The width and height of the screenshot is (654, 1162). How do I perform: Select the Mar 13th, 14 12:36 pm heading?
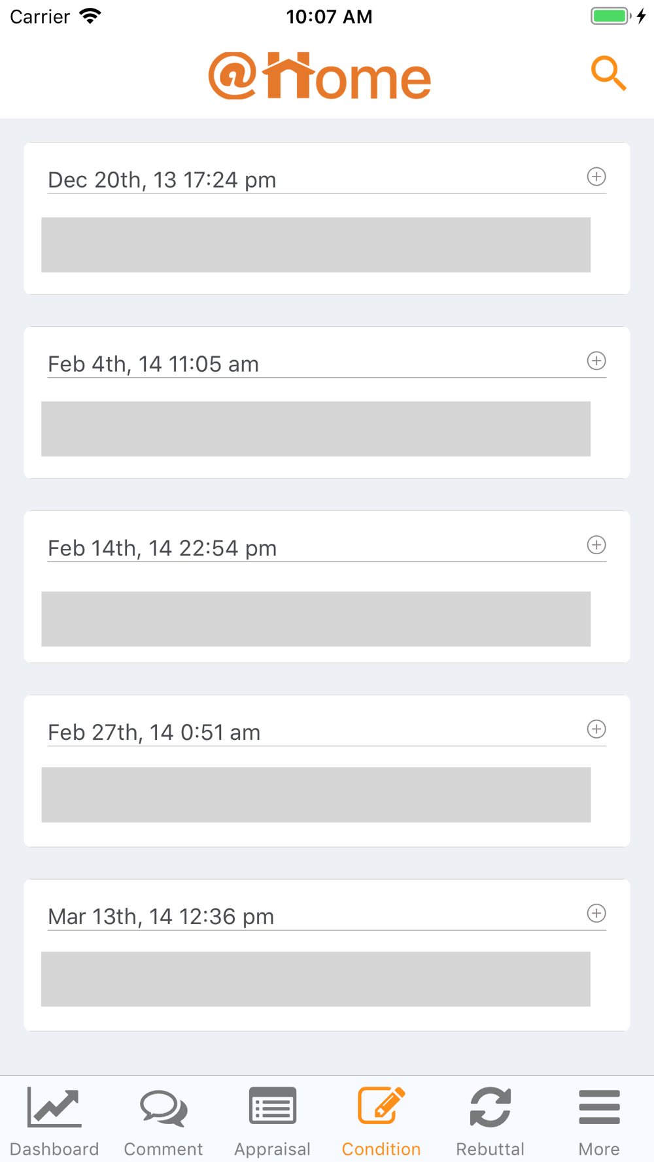[161, 917]
